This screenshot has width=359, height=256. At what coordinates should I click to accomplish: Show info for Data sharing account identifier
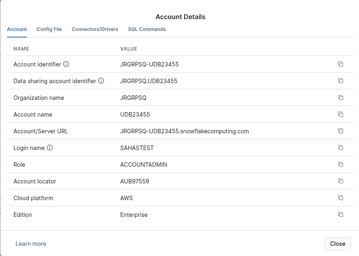(x=101, y=81)
